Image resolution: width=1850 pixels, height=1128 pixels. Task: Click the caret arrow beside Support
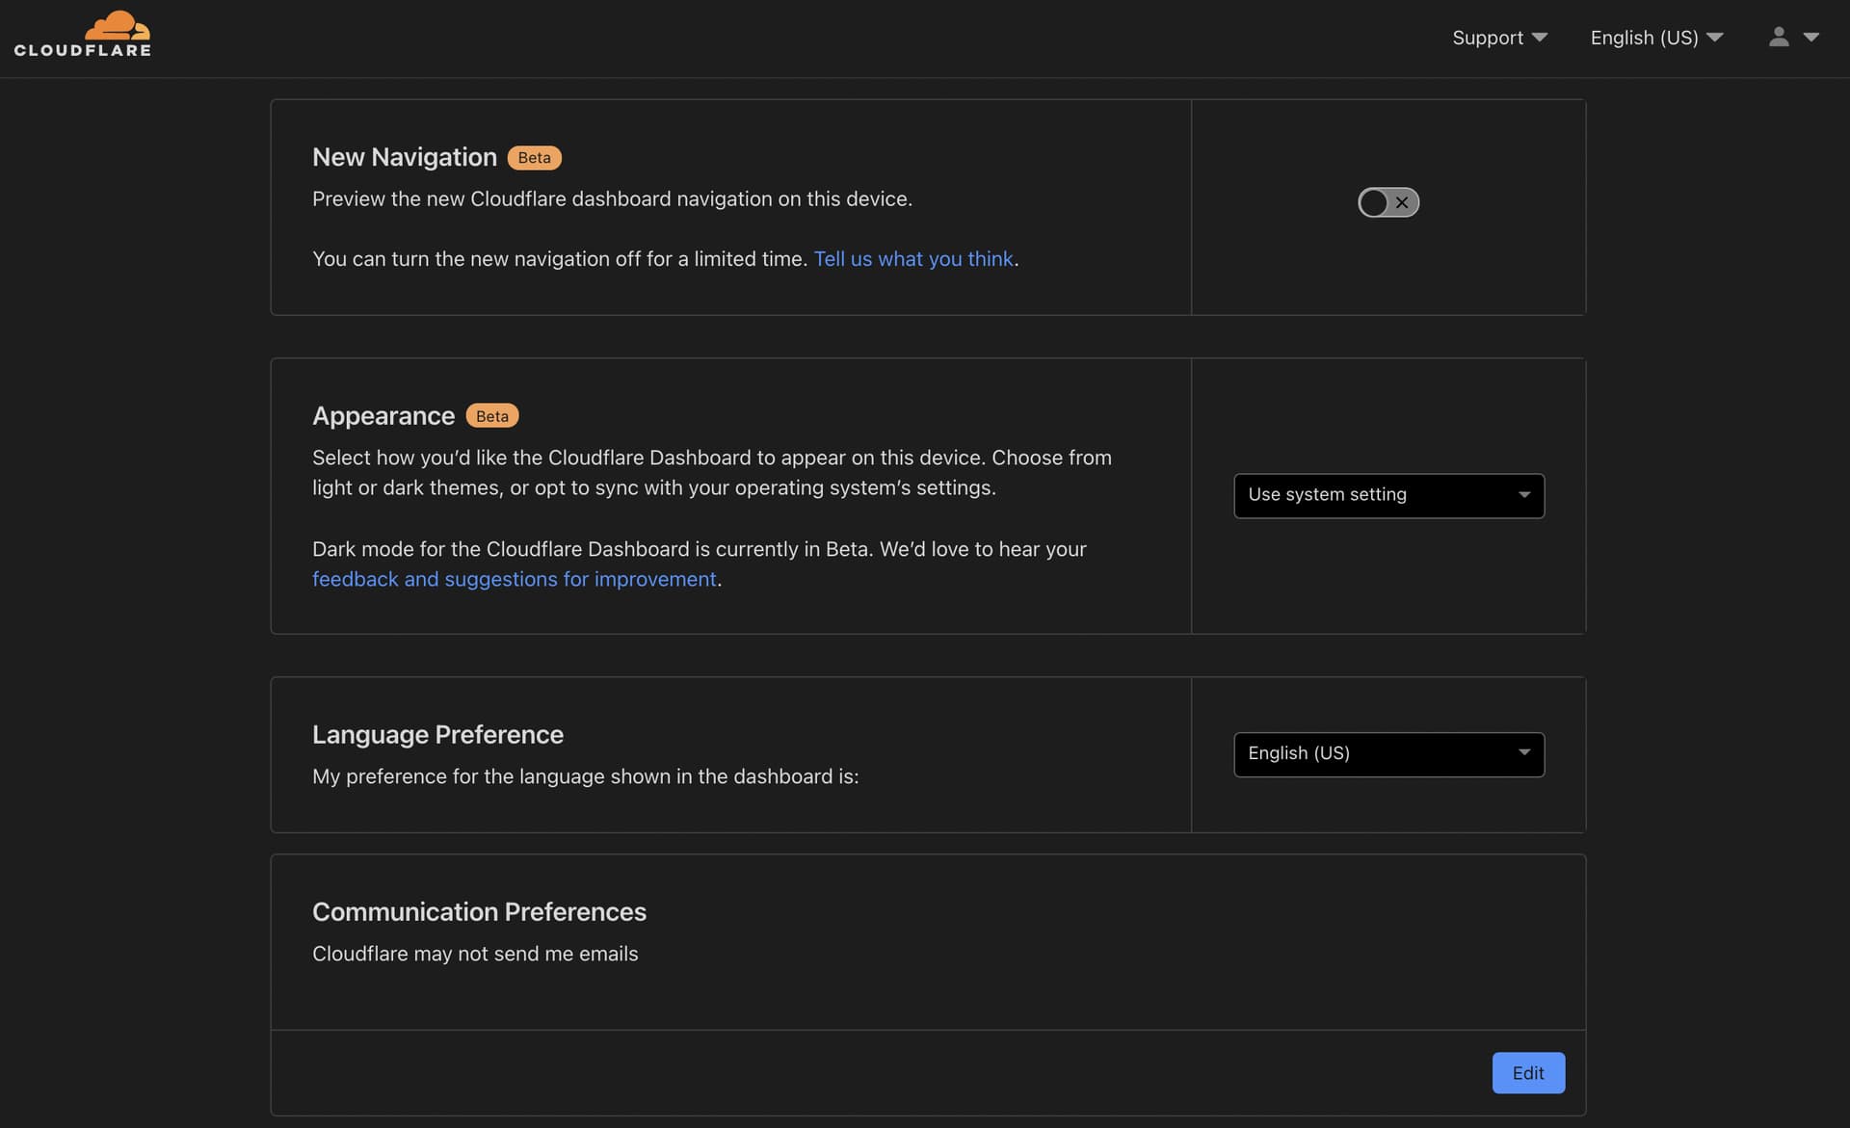1540,38
